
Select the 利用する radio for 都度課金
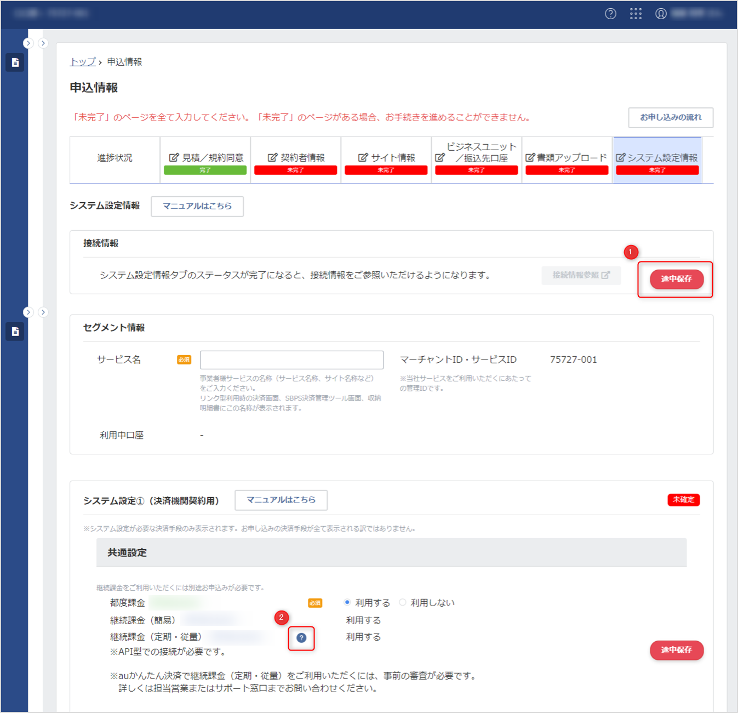click(x=347, y=602)
